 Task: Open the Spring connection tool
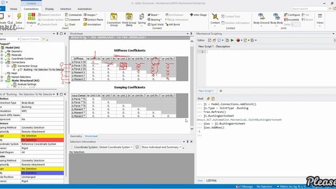point(142,19)
